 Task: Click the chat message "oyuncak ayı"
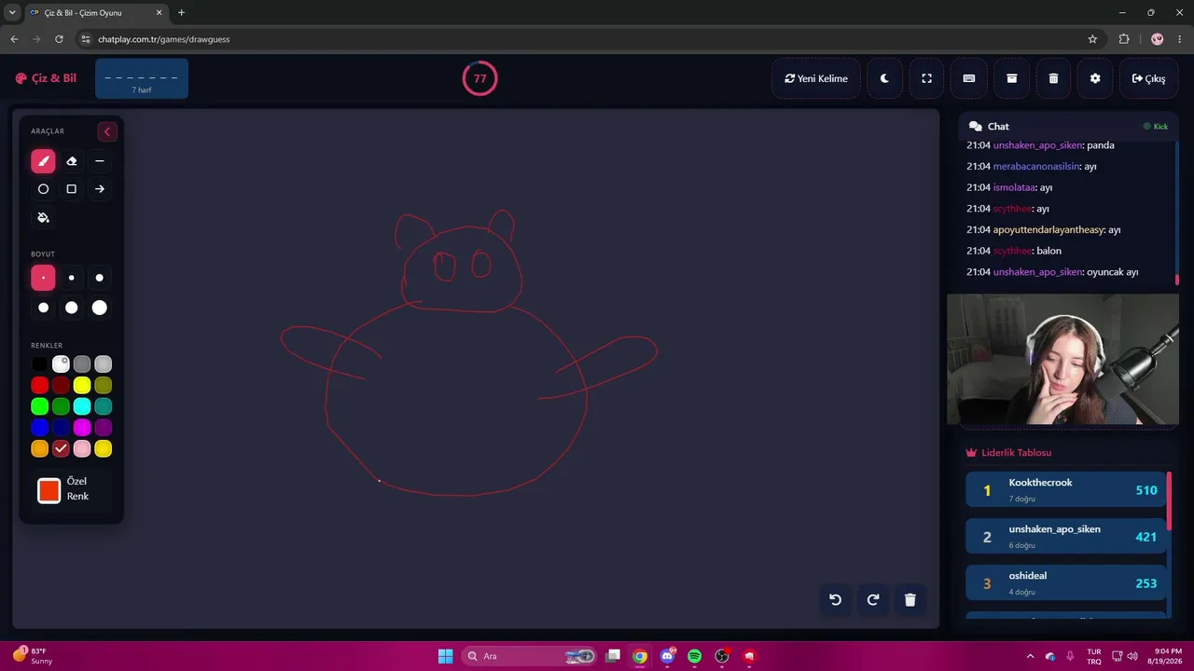(1113, 272)
